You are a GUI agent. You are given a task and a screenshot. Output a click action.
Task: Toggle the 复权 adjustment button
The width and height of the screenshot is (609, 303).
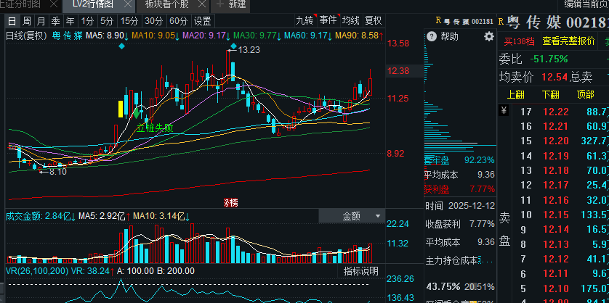(x=374, y=20)
